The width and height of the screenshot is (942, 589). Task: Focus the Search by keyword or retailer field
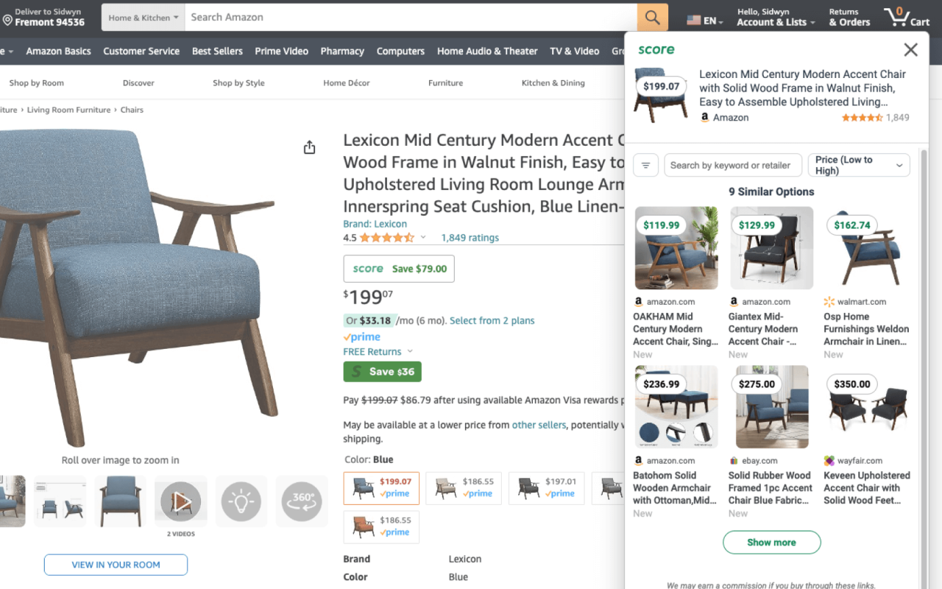pyautogui.click(x=731, y=166)
